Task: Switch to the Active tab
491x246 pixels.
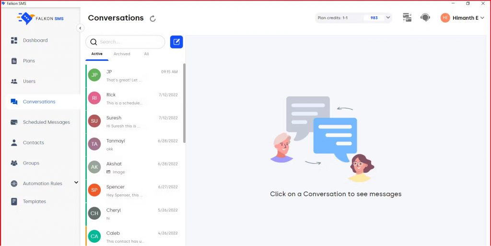Action: [x=97, y=54]
